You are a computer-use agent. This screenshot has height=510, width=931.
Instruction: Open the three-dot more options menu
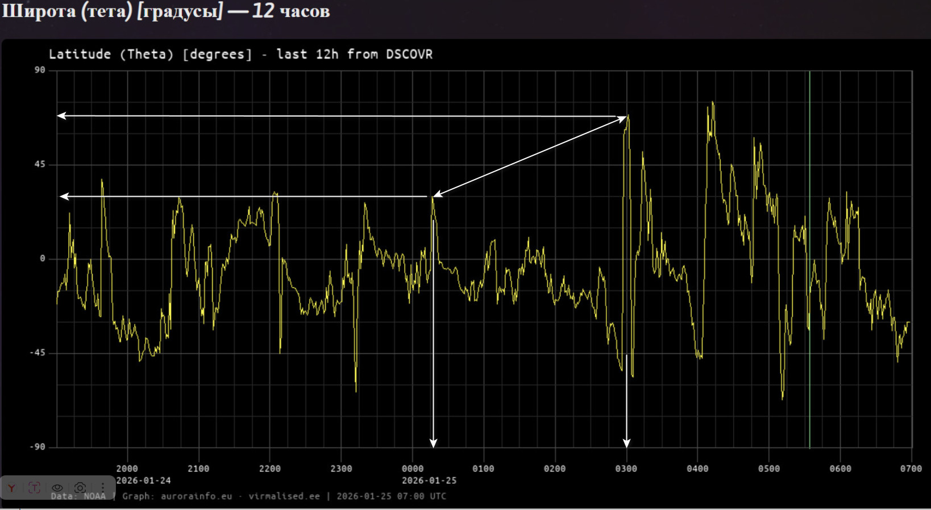[x=102, y=488]
